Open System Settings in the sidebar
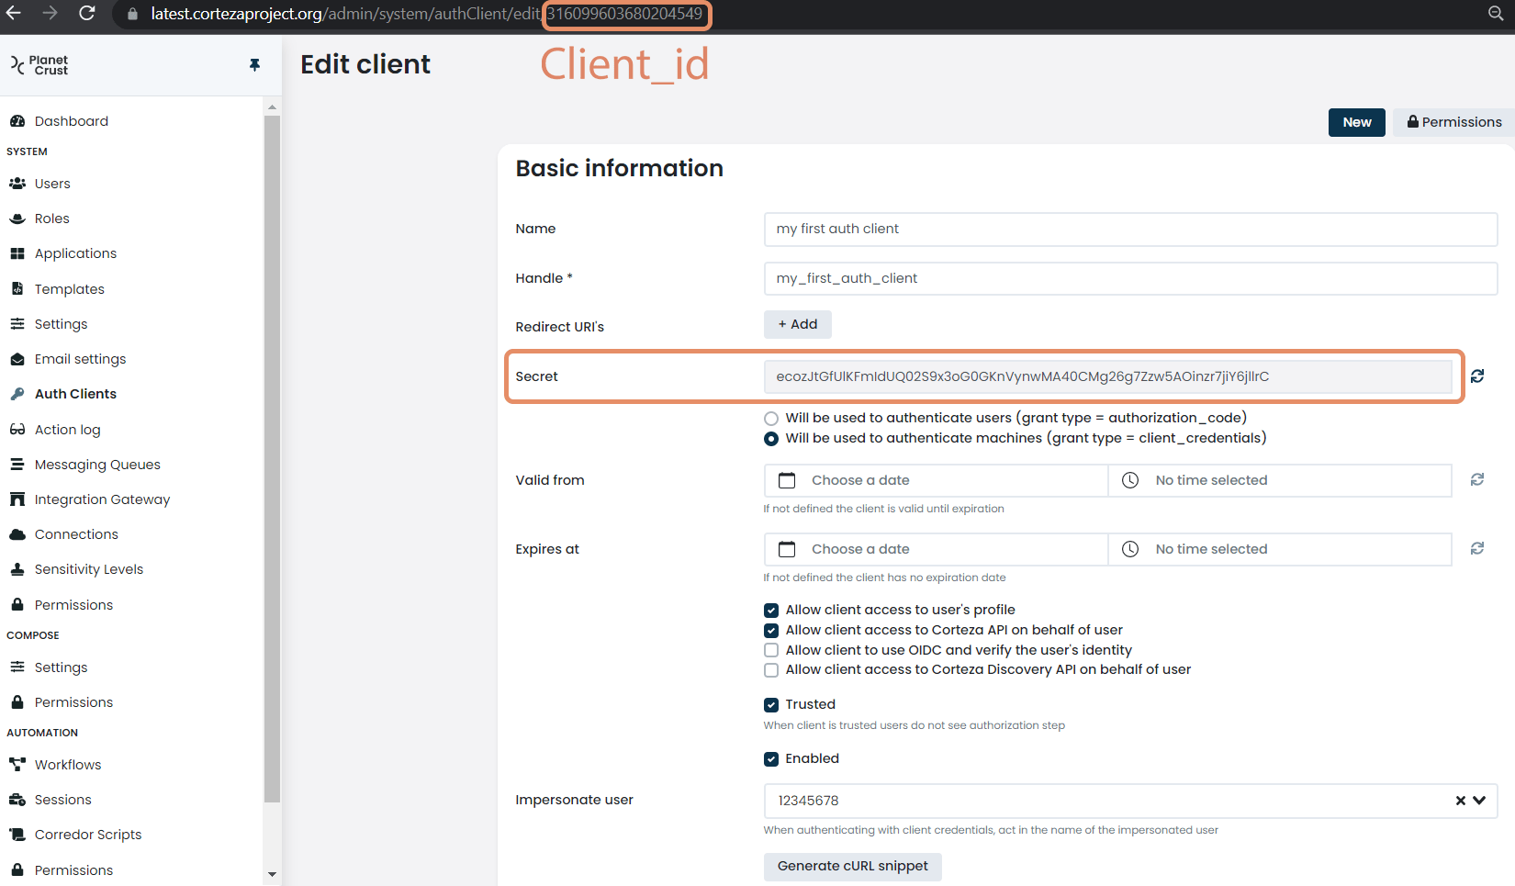 pyautogui.click(x=62, y=324)
